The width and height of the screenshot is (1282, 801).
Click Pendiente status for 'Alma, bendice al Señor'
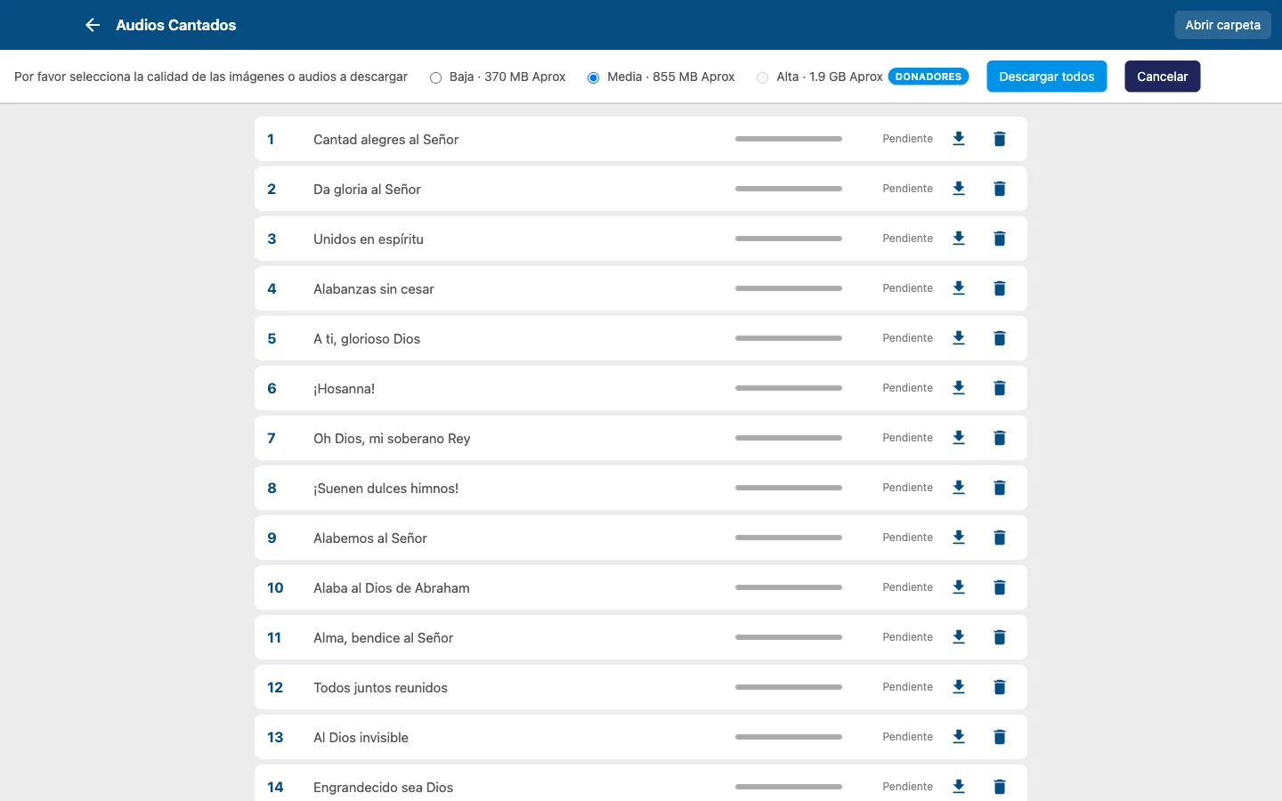click(908, 637)
